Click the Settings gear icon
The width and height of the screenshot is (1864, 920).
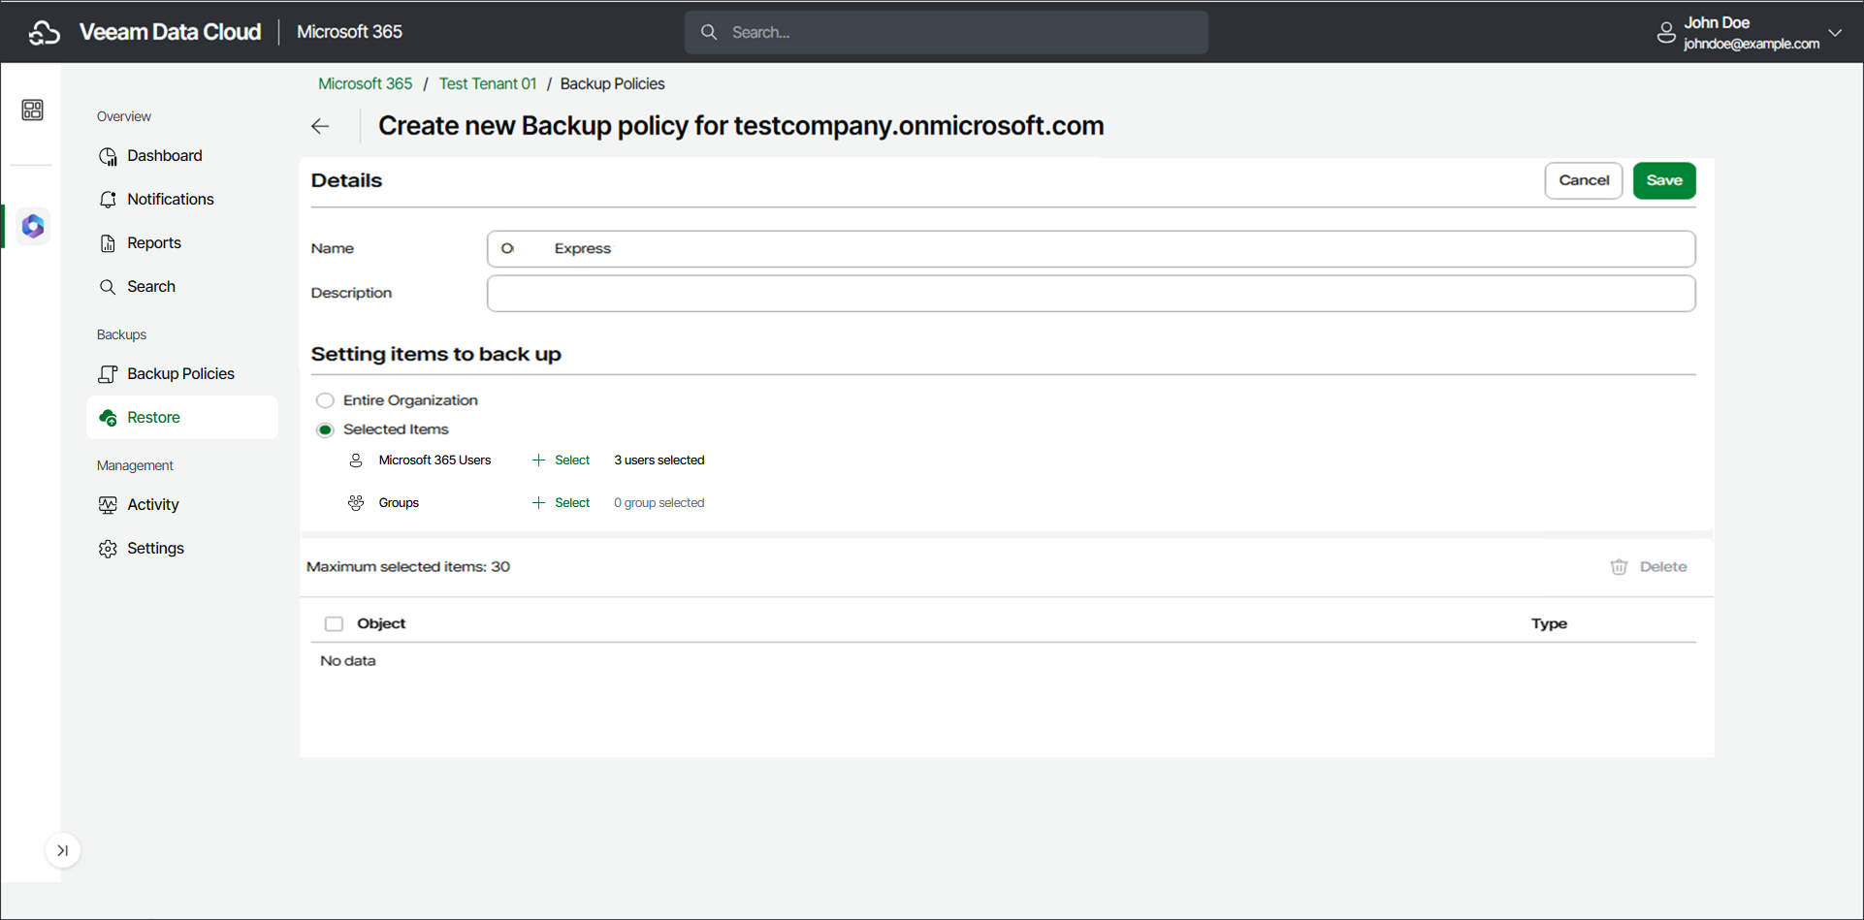[108, 549]
